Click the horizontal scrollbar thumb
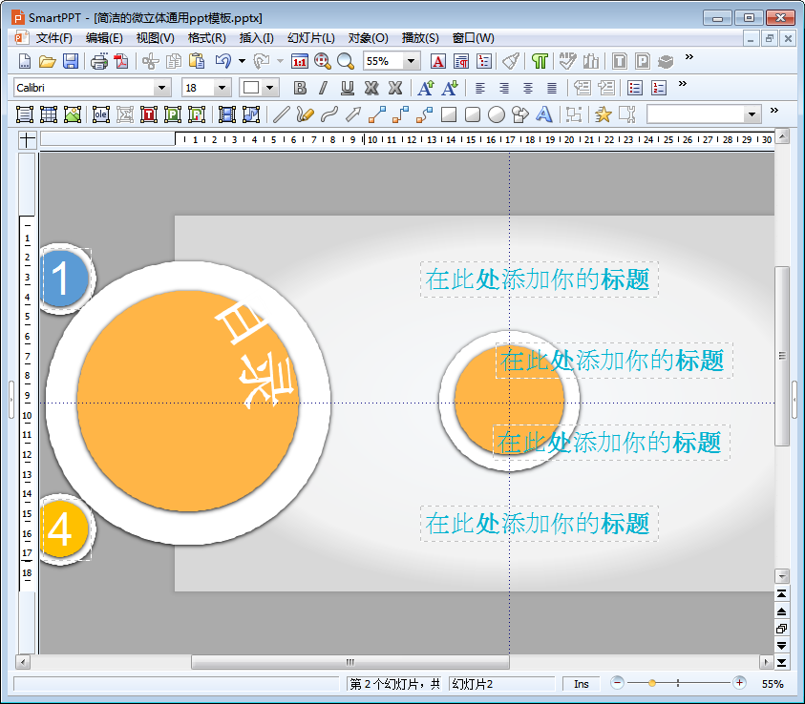Screen dimensions: 805x704 350,662
